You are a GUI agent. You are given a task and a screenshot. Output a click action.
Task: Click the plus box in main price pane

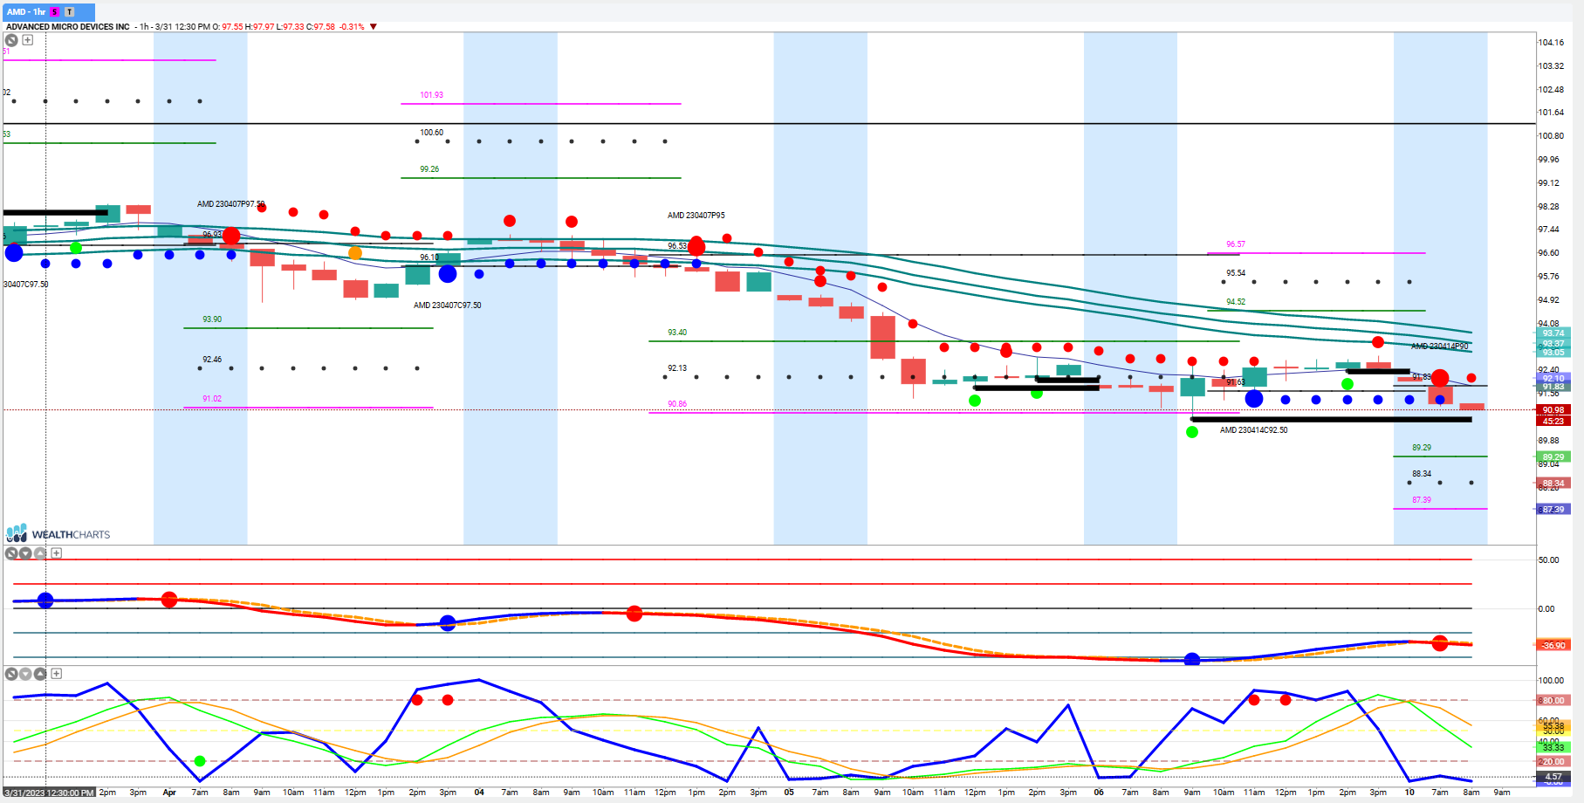[x=28, y=40]
